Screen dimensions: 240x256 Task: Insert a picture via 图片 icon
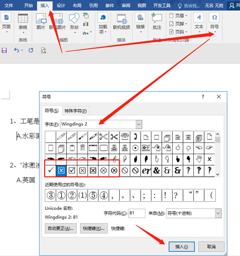point(41,22)
